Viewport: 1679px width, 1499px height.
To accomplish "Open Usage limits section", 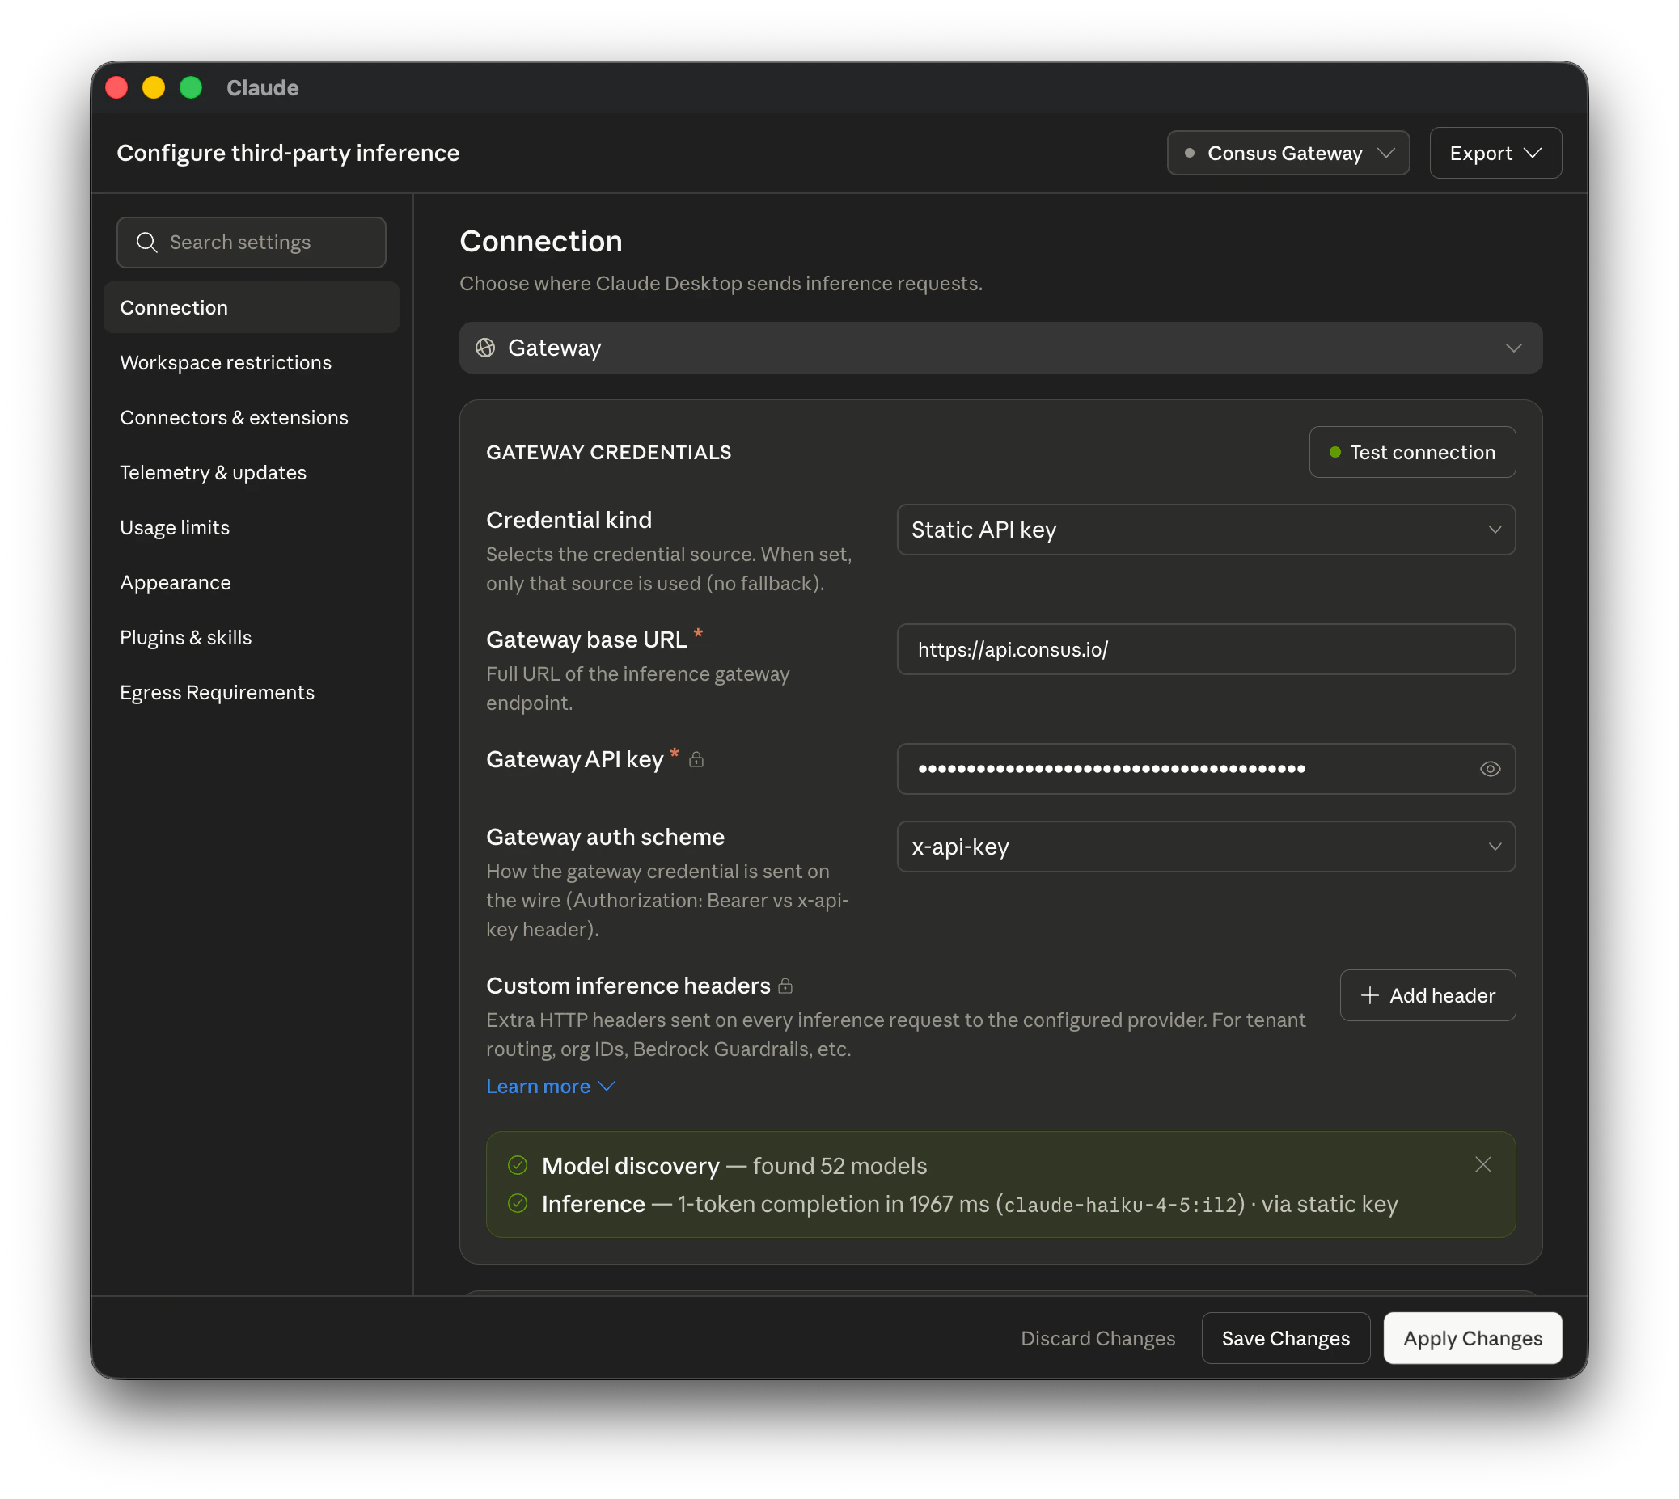I will pos(252,528).
